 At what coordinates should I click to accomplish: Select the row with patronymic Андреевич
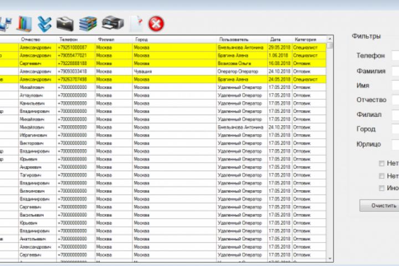click(x=163, y=167)
